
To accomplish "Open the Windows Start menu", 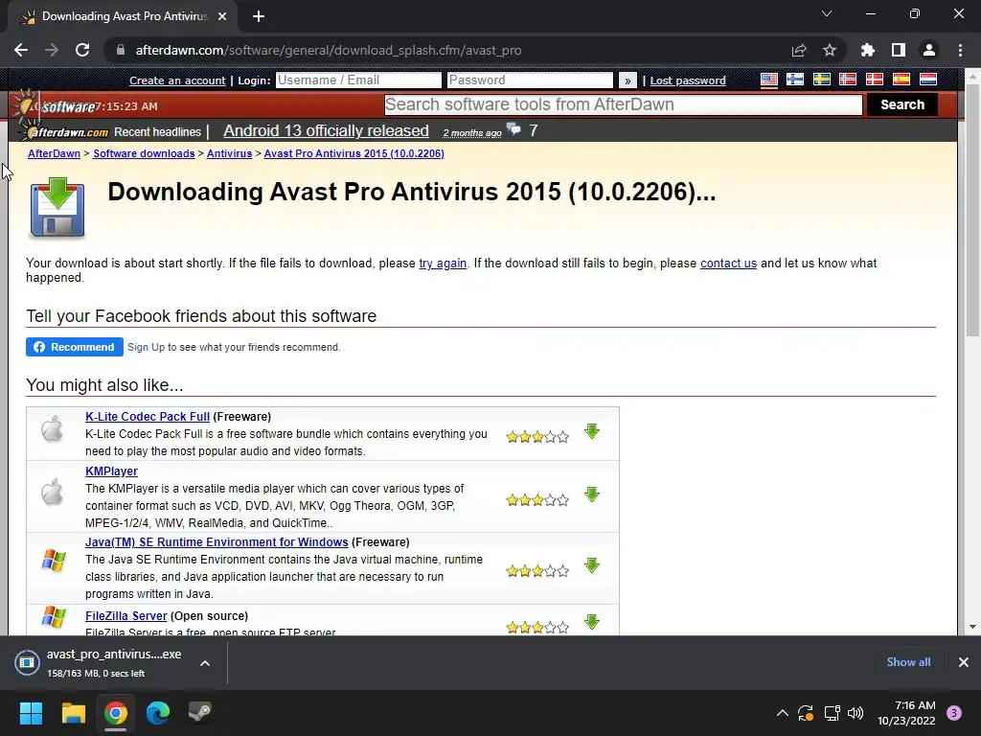I will pyautogui.click(x=31, y=713).
